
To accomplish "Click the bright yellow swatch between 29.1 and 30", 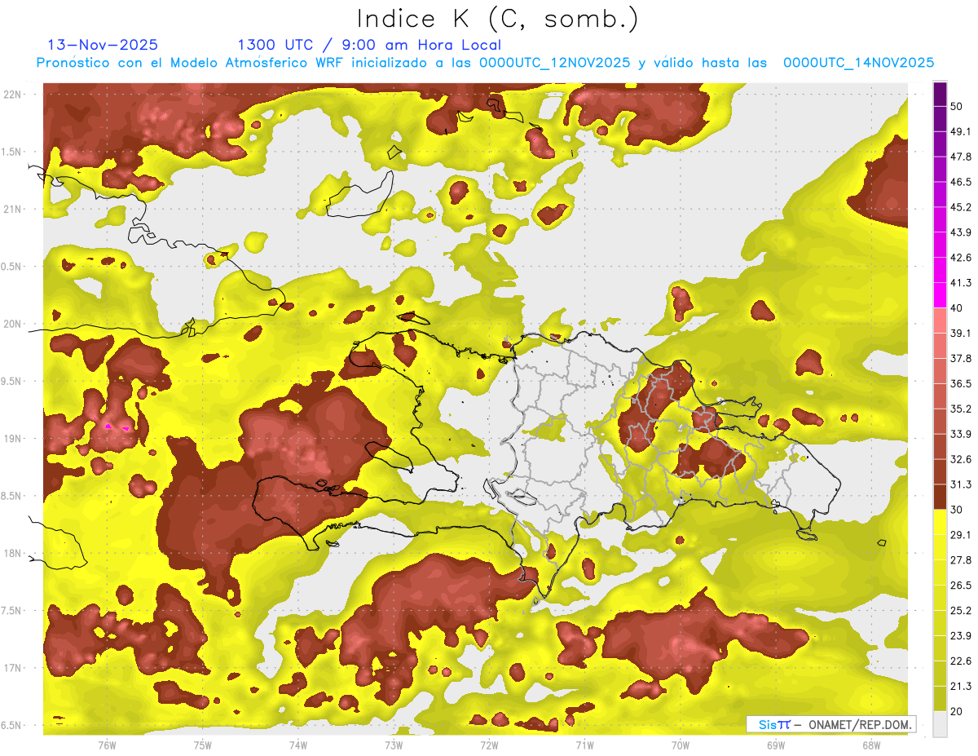I will [x=940, y=522].
